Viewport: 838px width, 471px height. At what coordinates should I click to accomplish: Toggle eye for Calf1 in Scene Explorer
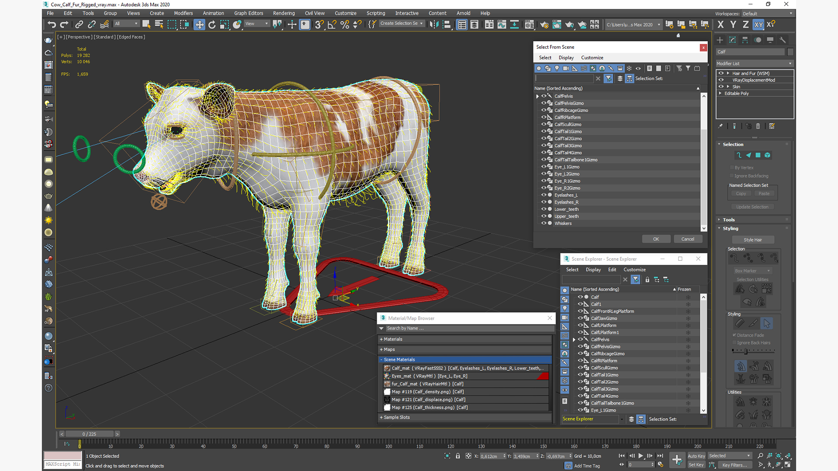[x=580, y=304]
